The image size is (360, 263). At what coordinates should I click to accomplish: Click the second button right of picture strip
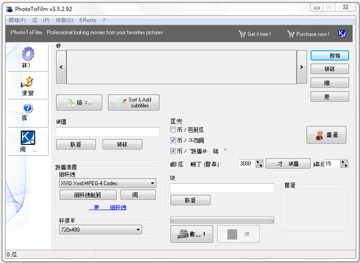click(329, 69)
